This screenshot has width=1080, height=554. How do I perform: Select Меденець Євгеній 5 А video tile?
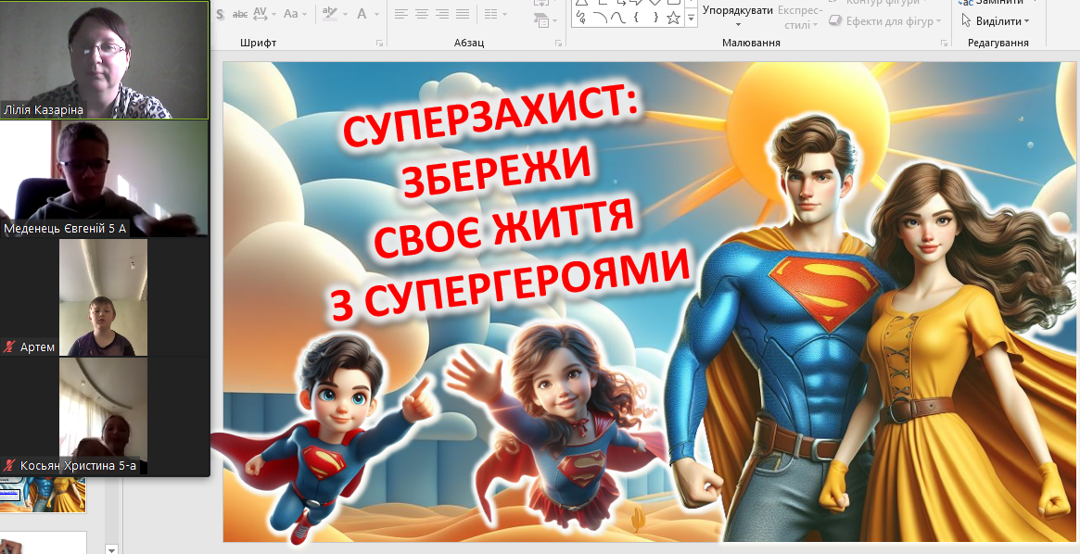click(x=104, y=179)
